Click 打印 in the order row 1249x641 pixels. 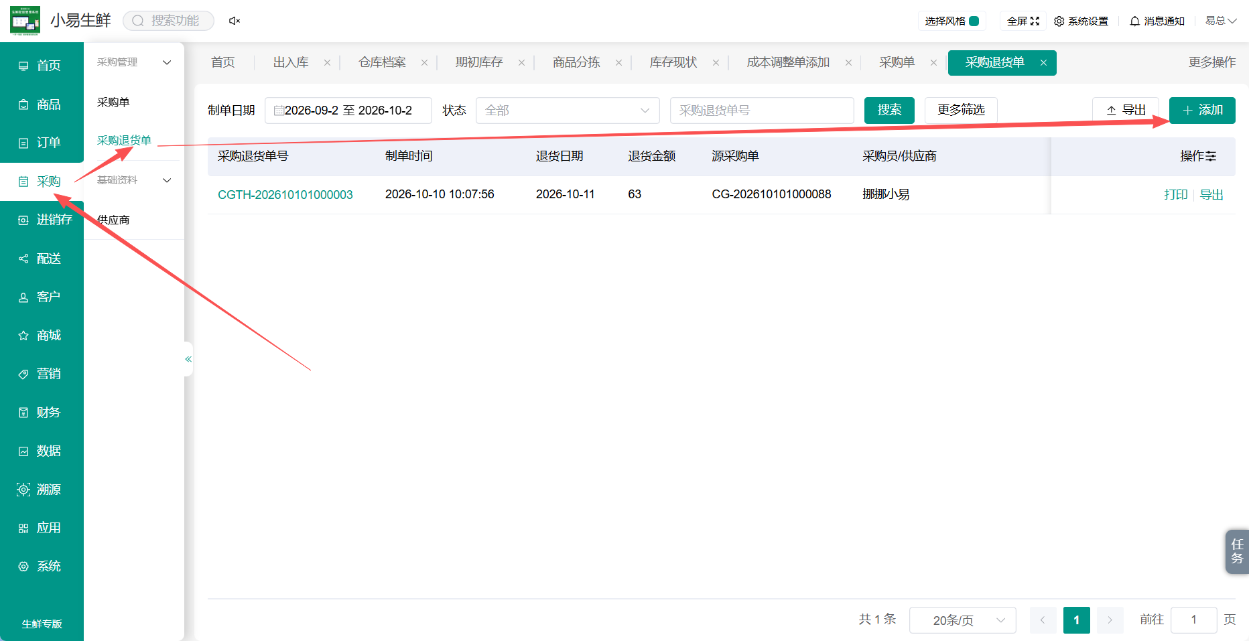1175,195
